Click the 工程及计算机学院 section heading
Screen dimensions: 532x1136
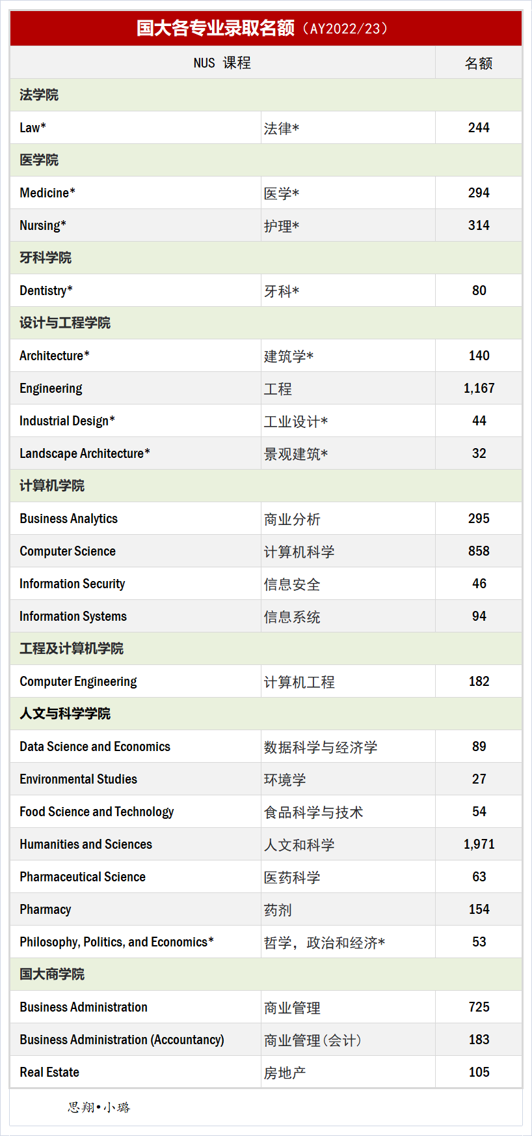click(72, 649)
